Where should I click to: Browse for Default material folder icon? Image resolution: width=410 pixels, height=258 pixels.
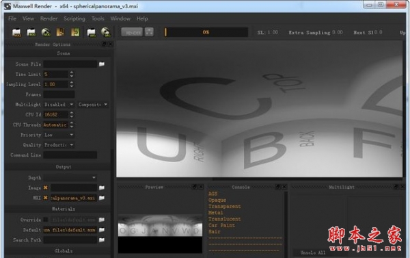[x=102, y=230]
